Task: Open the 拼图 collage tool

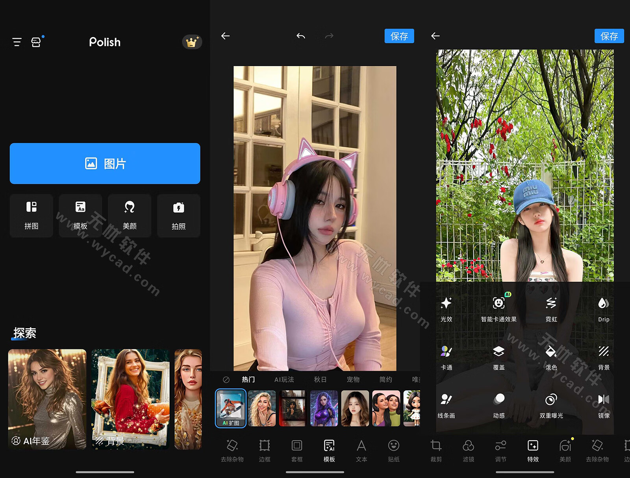Action: tap(31, 215)
